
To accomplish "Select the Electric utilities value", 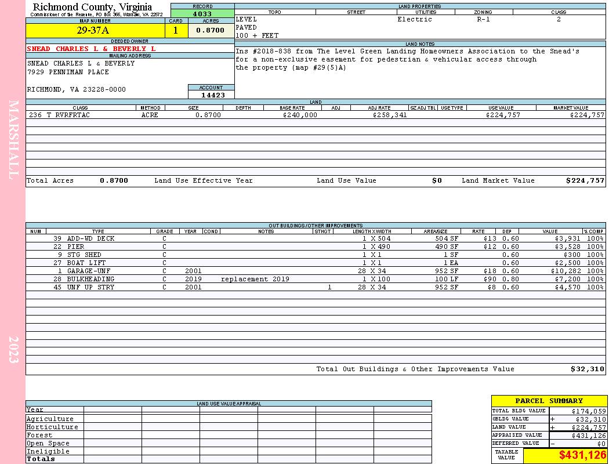I will [x=415, y=19].
